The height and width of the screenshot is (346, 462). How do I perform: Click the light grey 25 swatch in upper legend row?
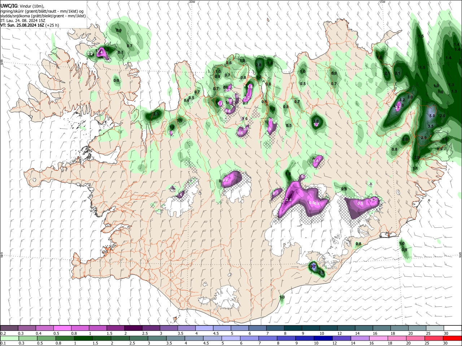point(435,328)
